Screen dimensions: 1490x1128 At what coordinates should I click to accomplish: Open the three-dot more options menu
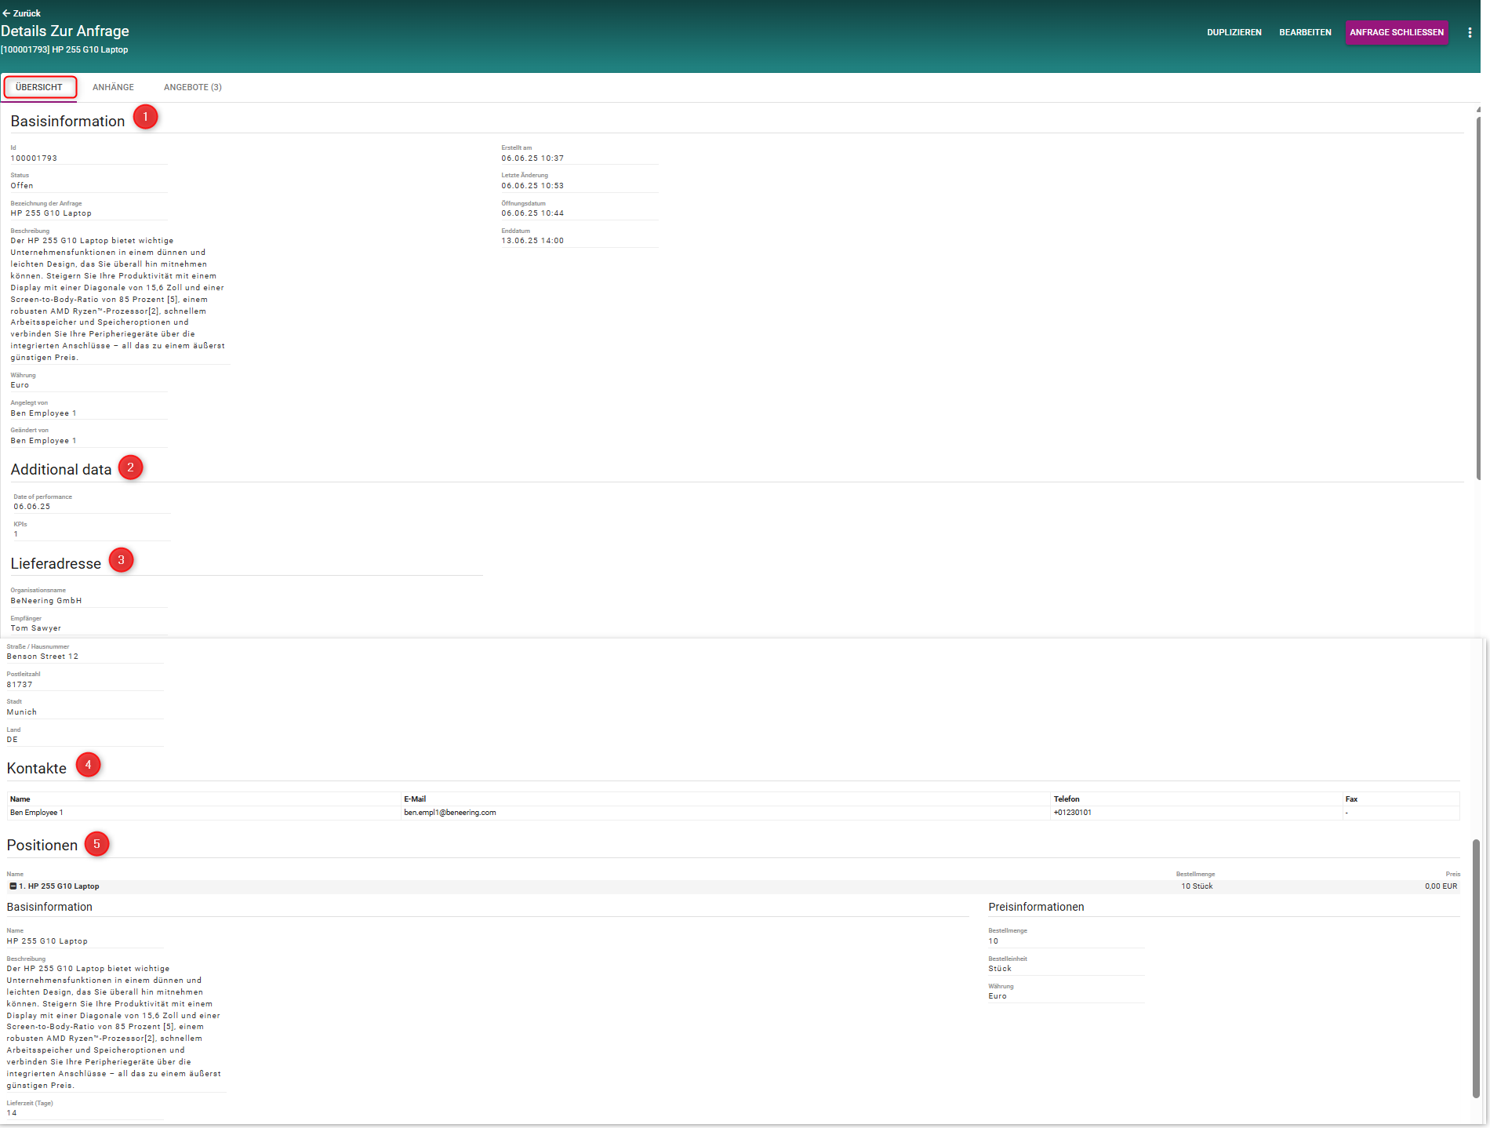pos(1470,32)
